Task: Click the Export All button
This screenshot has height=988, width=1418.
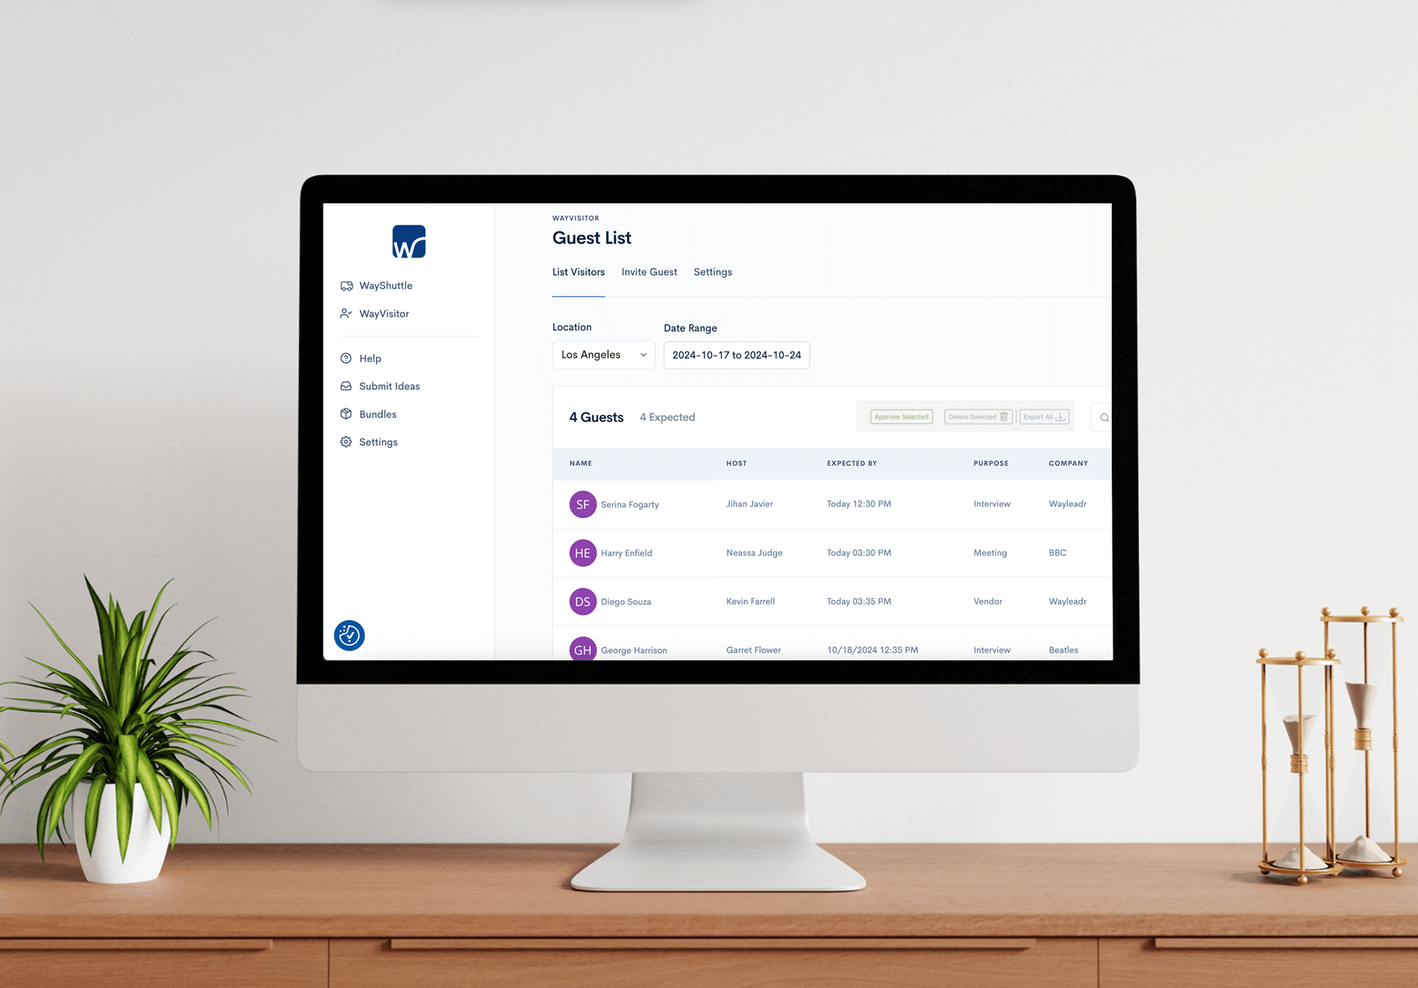Action: [1042, 416]
